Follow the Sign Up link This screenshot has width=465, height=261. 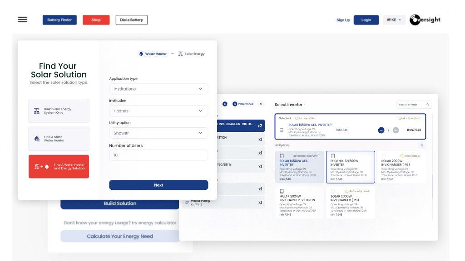(343, 20)
